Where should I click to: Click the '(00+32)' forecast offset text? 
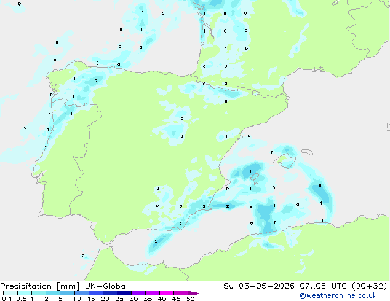(369, 286)
